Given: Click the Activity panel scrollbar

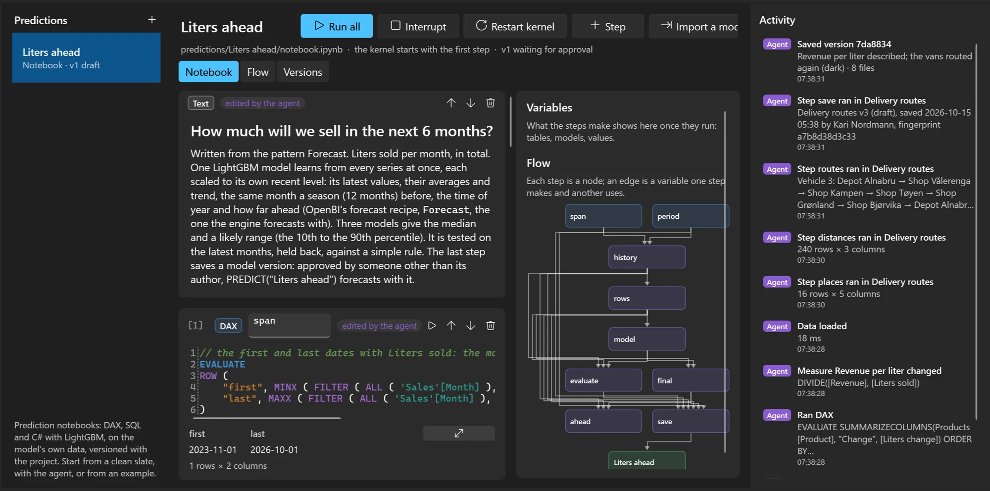Looking at the screenshot, I should point(977,232).
